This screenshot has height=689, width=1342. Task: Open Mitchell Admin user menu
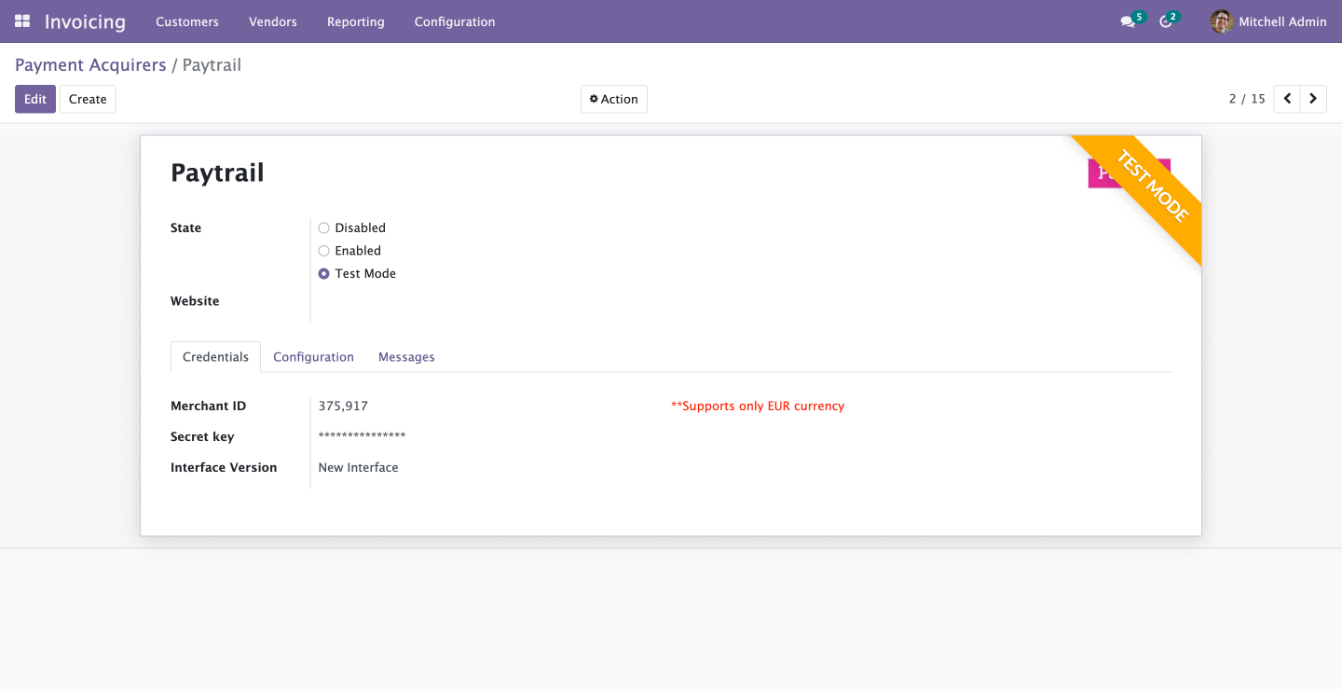pyautogui.click(x=1268, y=21)
